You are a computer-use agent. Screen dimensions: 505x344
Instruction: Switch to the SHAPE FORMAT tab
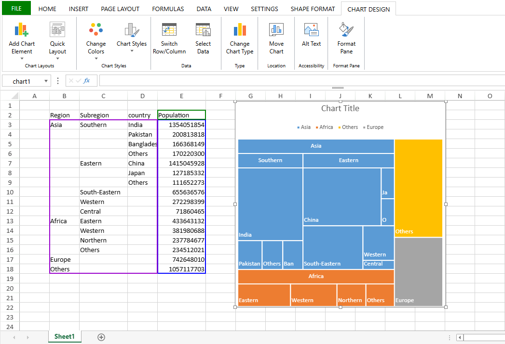[313, 9]
